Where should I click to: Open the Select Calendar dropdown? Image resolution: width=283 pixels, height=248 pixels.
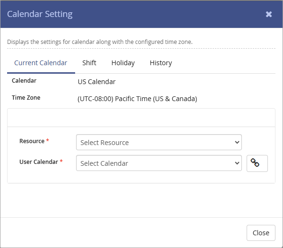159,163
